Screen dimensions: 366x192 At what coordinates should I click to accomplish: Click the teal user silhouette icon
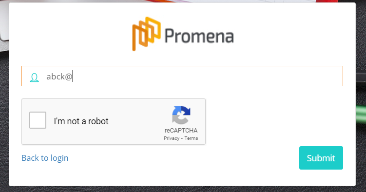[34, 77]
